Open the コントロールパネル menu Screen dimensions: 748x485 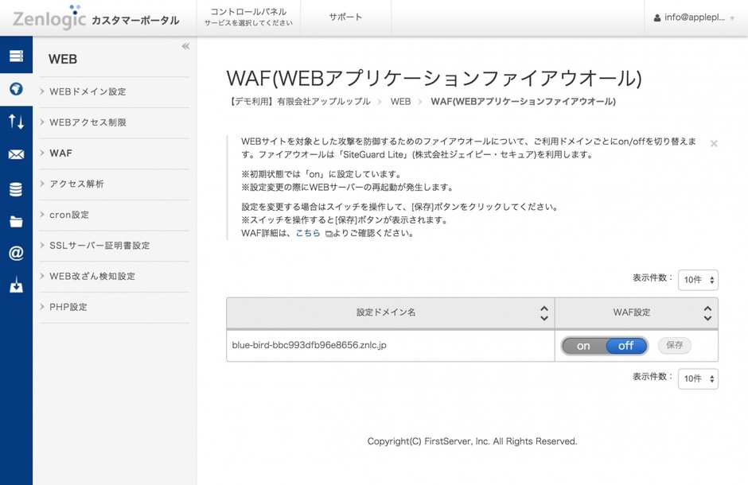[x=248, y=17]
